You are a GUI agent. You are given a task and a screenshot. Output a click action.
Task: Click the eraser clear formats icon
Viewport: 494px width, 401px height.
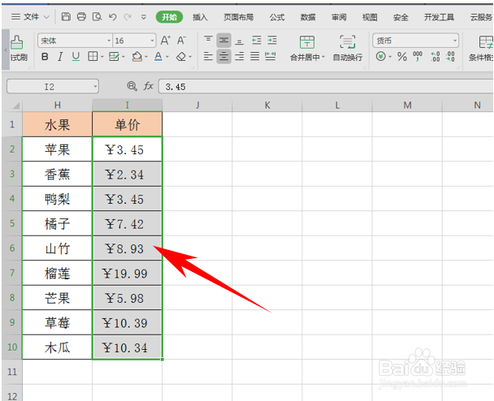181,57
